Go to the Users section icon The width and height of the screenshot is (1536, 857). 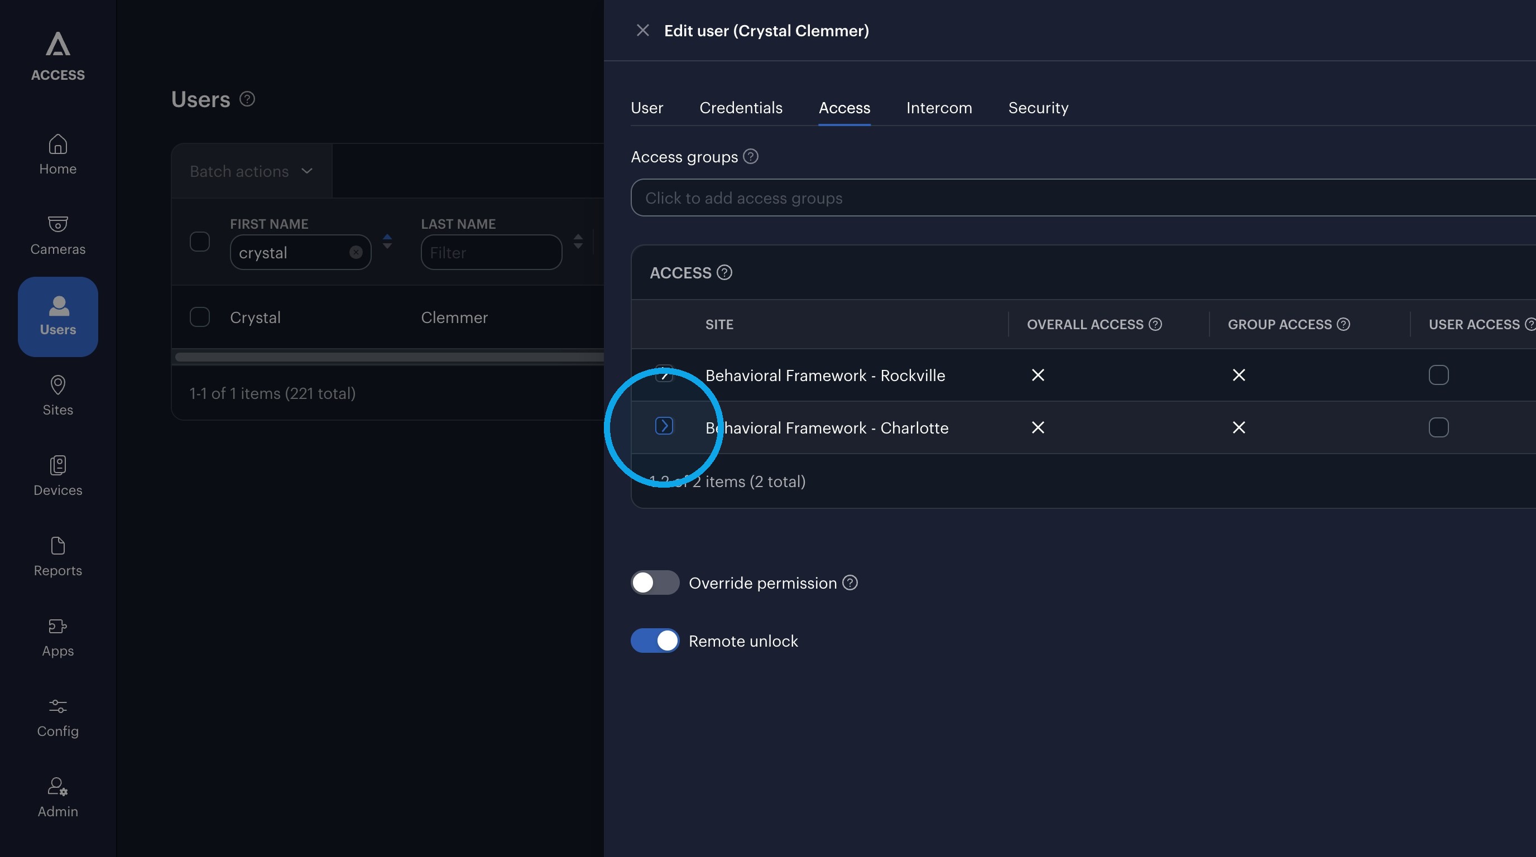coord(58,305)
